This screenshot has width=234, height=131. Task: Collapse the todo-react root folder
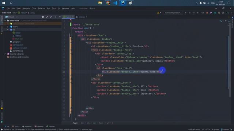pyautogui.click(x=5, y=20)
